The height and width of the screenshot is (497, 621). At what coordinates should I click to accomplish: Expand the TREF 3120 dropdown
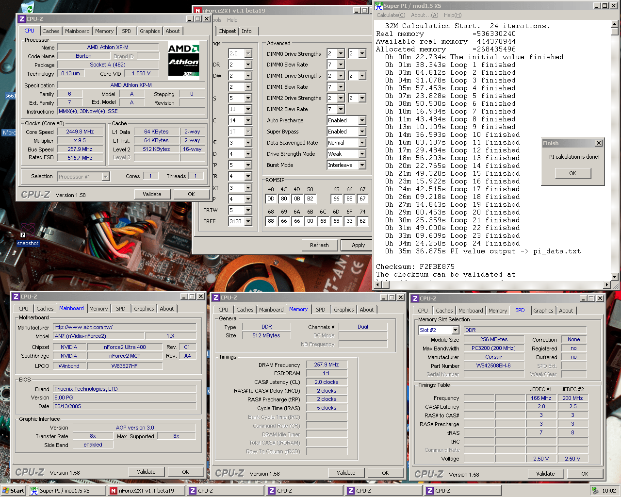click(x=248, y=221)
